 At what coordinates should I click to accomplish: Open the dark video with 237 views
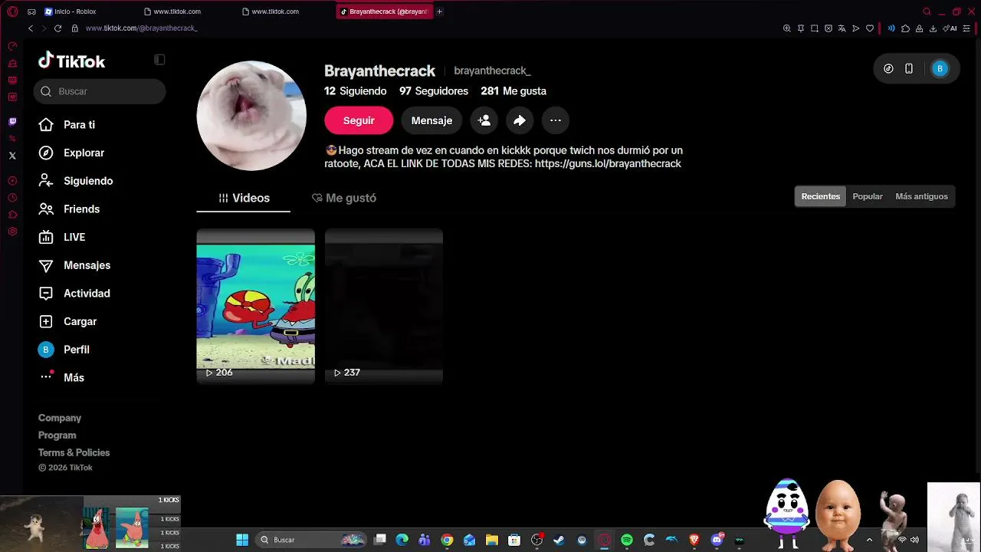point(384,306)
